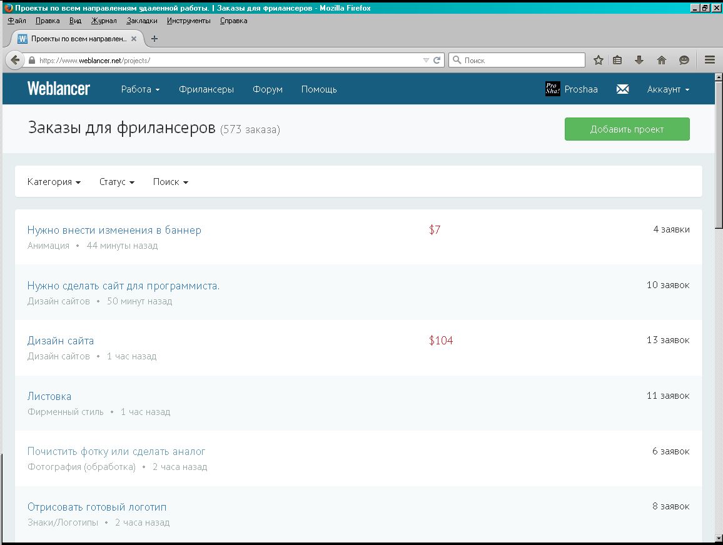The height and width of the screenshot is (545, 723).
Task: Open the Firefox hamburger menu
Action: [x=710, y=60]
